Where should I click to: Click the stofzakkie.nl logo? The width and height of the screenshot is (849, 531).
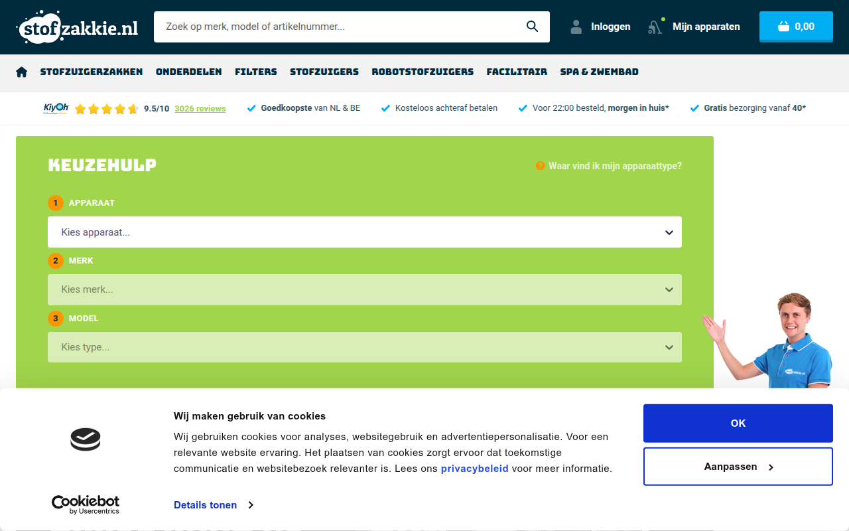(x=77, y=27)
